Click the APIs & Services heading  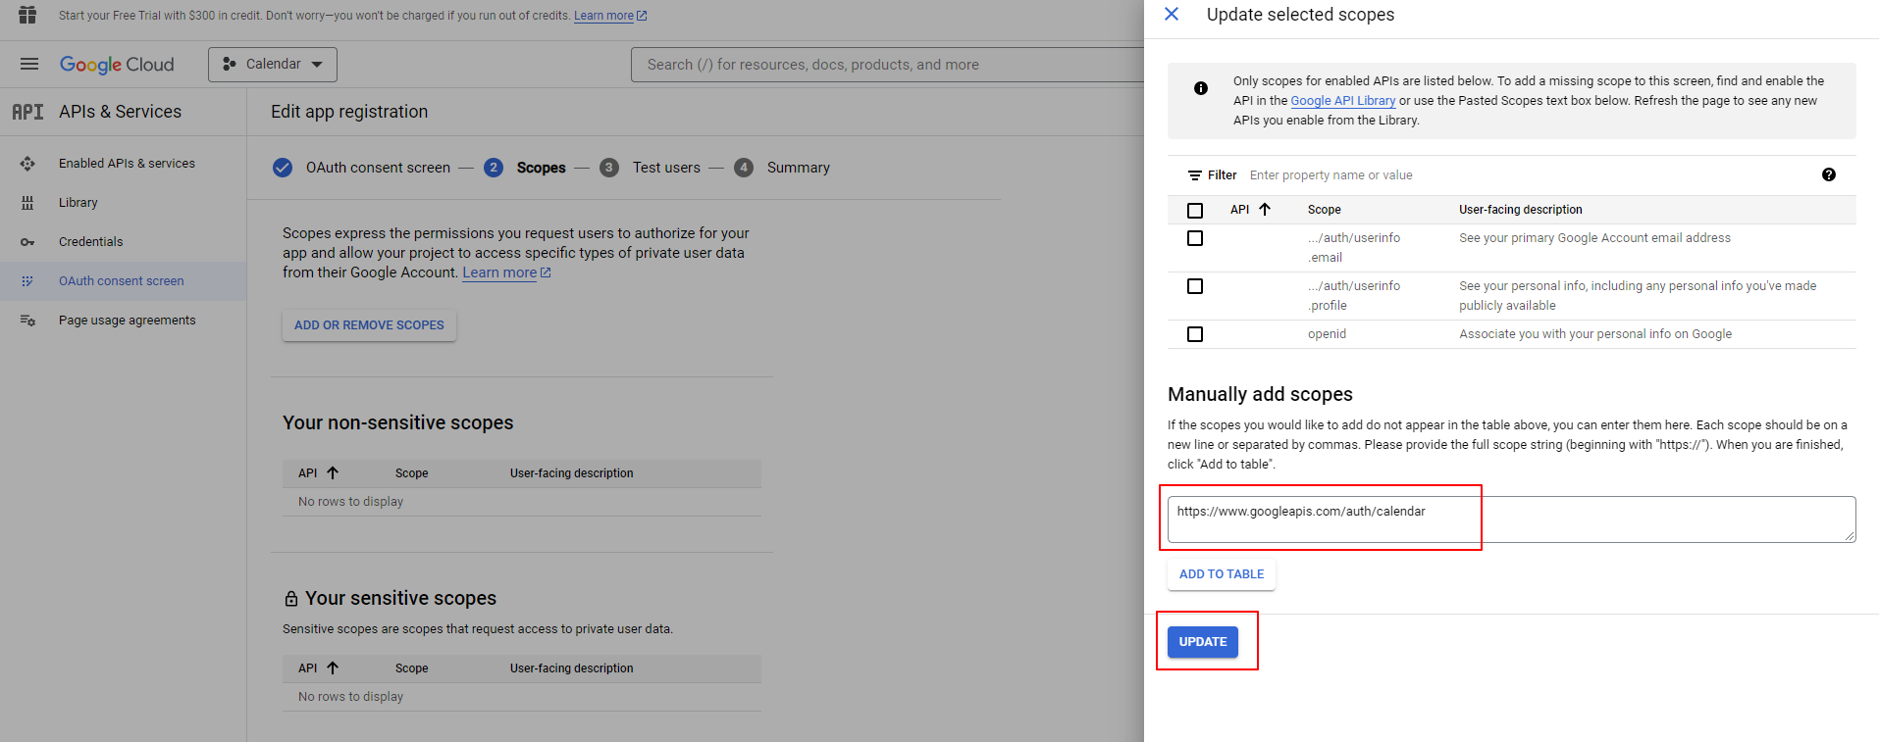pos(120,112)
